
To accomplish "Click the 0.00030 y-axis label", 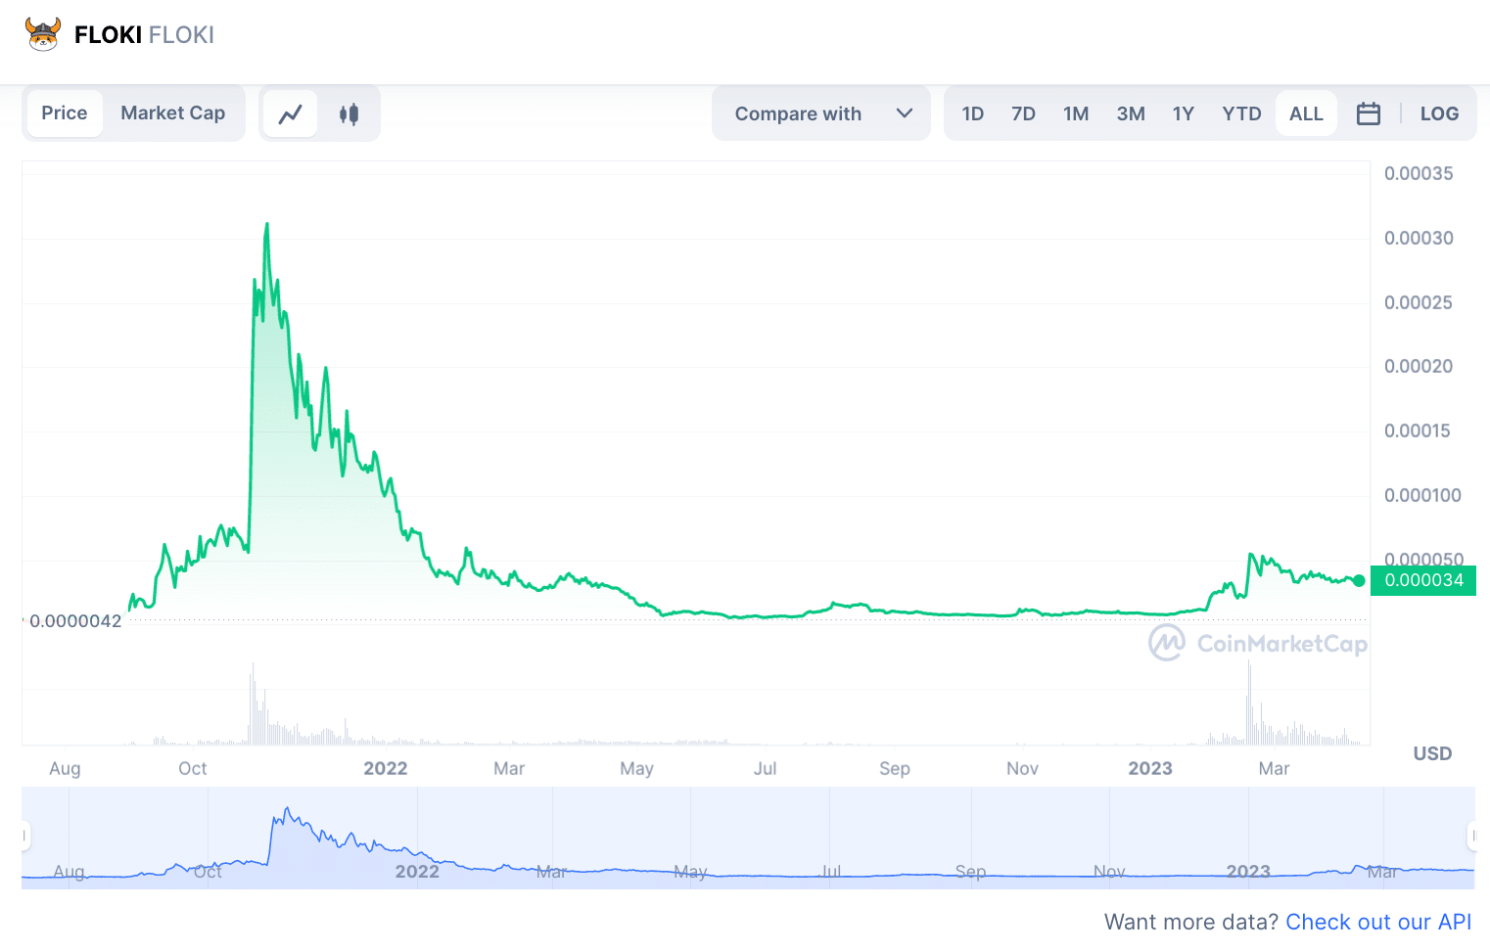I will [x=1419, y=238].
